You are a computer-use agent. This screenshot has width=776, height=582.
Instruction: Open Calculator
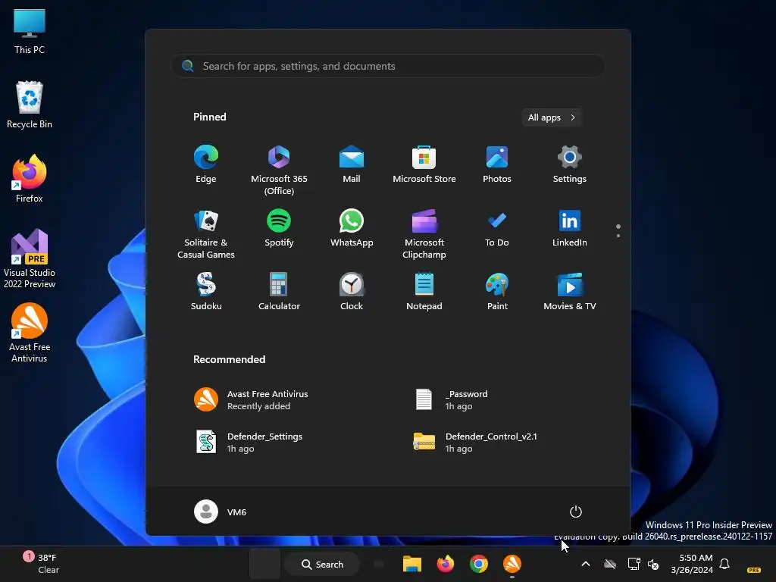click(279, 292)
